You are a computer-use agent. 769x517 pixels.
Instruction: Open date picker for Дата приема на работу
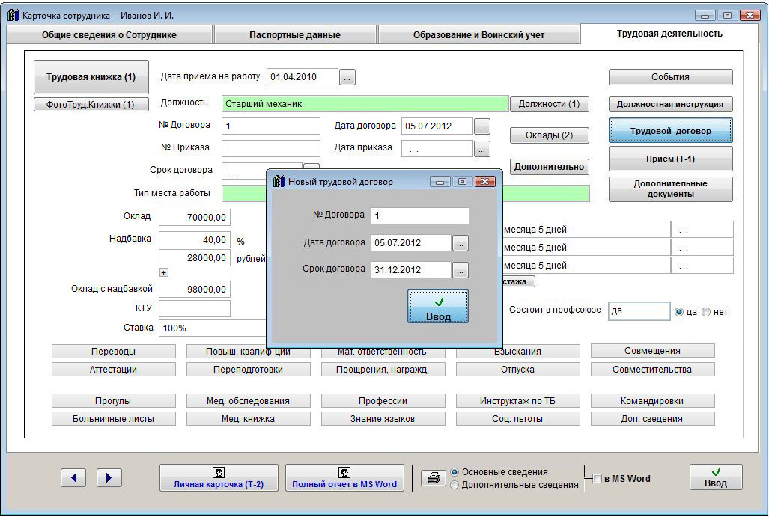click(347, 76)
